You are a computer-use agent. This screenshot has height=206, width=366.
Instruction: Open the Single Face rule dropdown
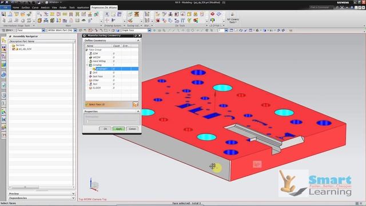[x=149, y=30]
